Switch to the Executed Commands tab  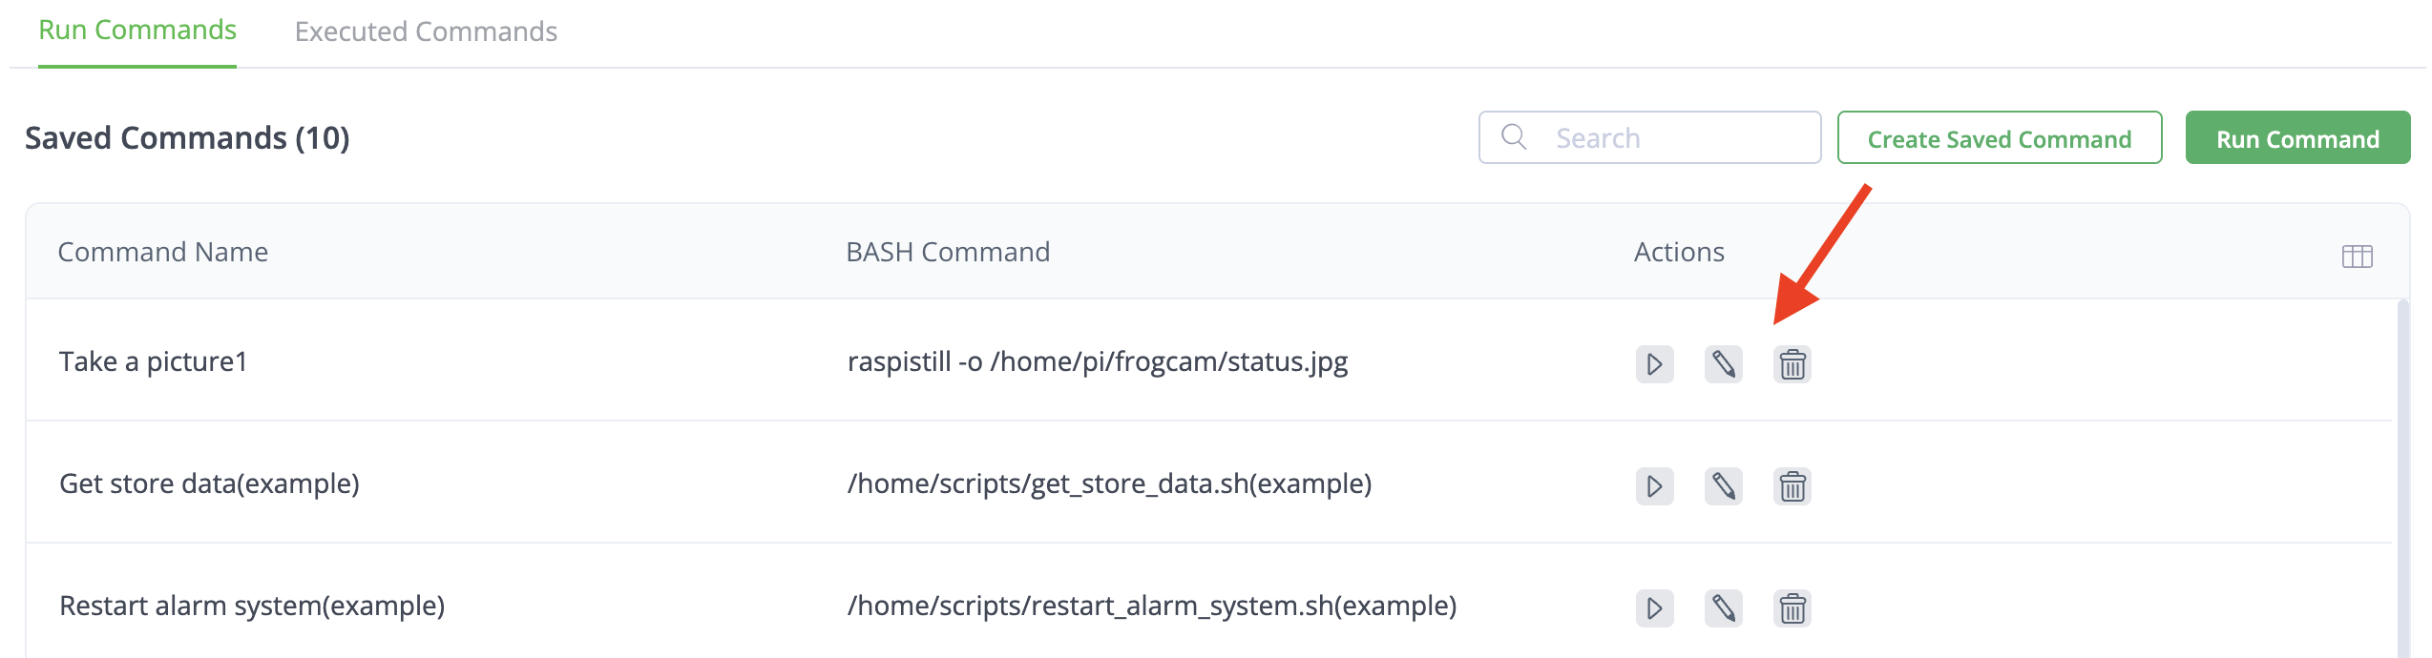pyautogui.click(x=426, y=31)
